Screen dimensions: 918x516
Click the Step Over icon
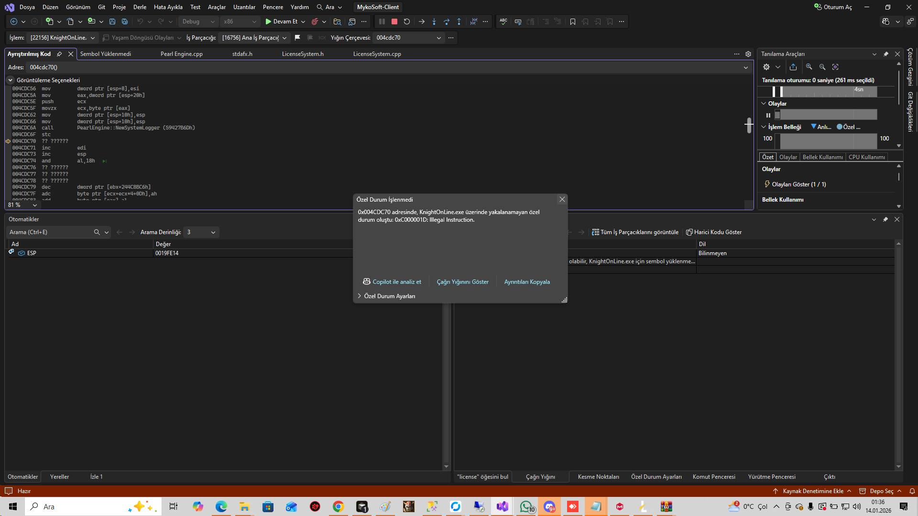pos(447,21)
